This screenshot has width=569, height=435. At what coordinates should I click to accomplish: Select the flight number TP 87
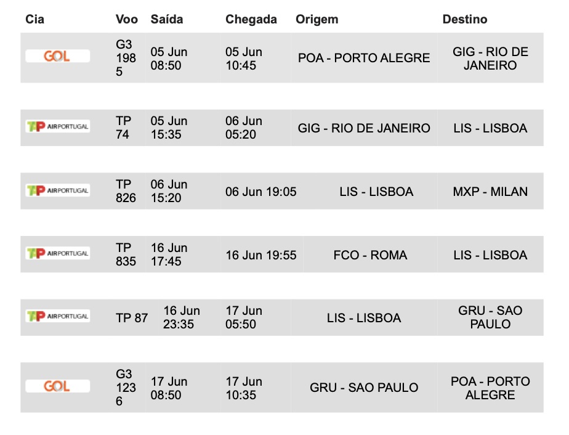point(132,318)
